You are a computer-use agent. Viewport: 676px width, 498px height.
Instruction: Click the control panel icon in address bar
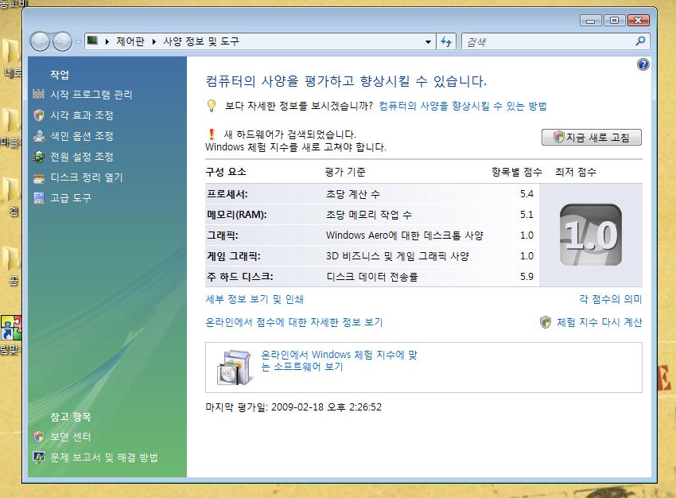[x=92, y=41]
